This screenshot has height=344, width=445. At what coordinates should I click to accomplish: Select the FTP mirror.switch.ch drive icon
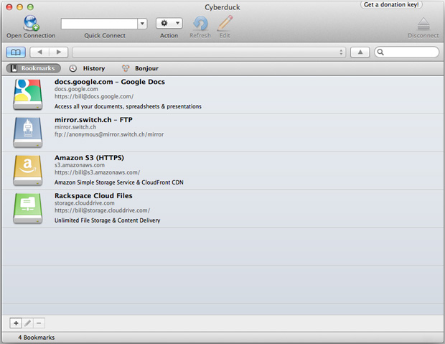[28, 132]
